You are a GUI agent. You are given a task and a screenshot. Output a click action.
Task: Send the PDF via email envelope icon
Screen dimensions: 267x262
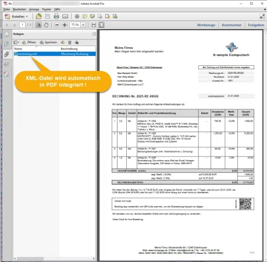[65, 16]
